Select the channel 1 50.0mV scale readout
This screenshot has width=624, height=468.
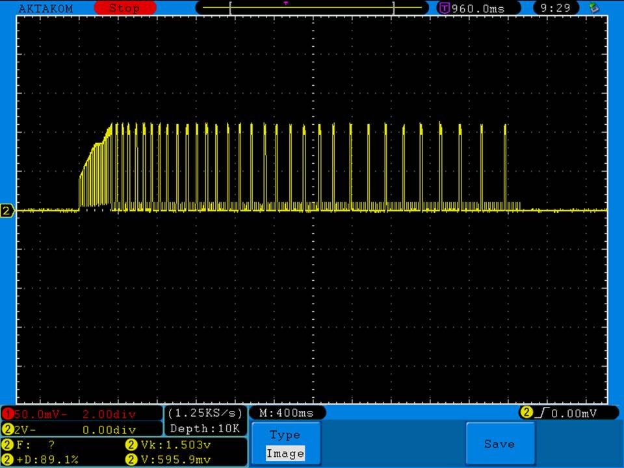pos(36,414)
